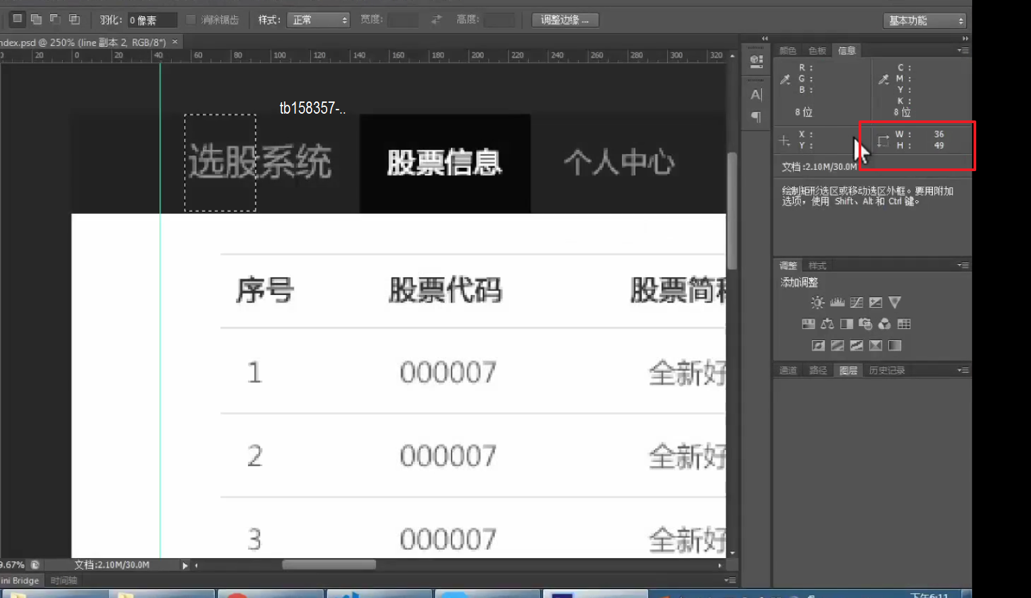Add an Invert adjustment
Viewport: 1031px width, 598px height.
(x=818, y=346)
